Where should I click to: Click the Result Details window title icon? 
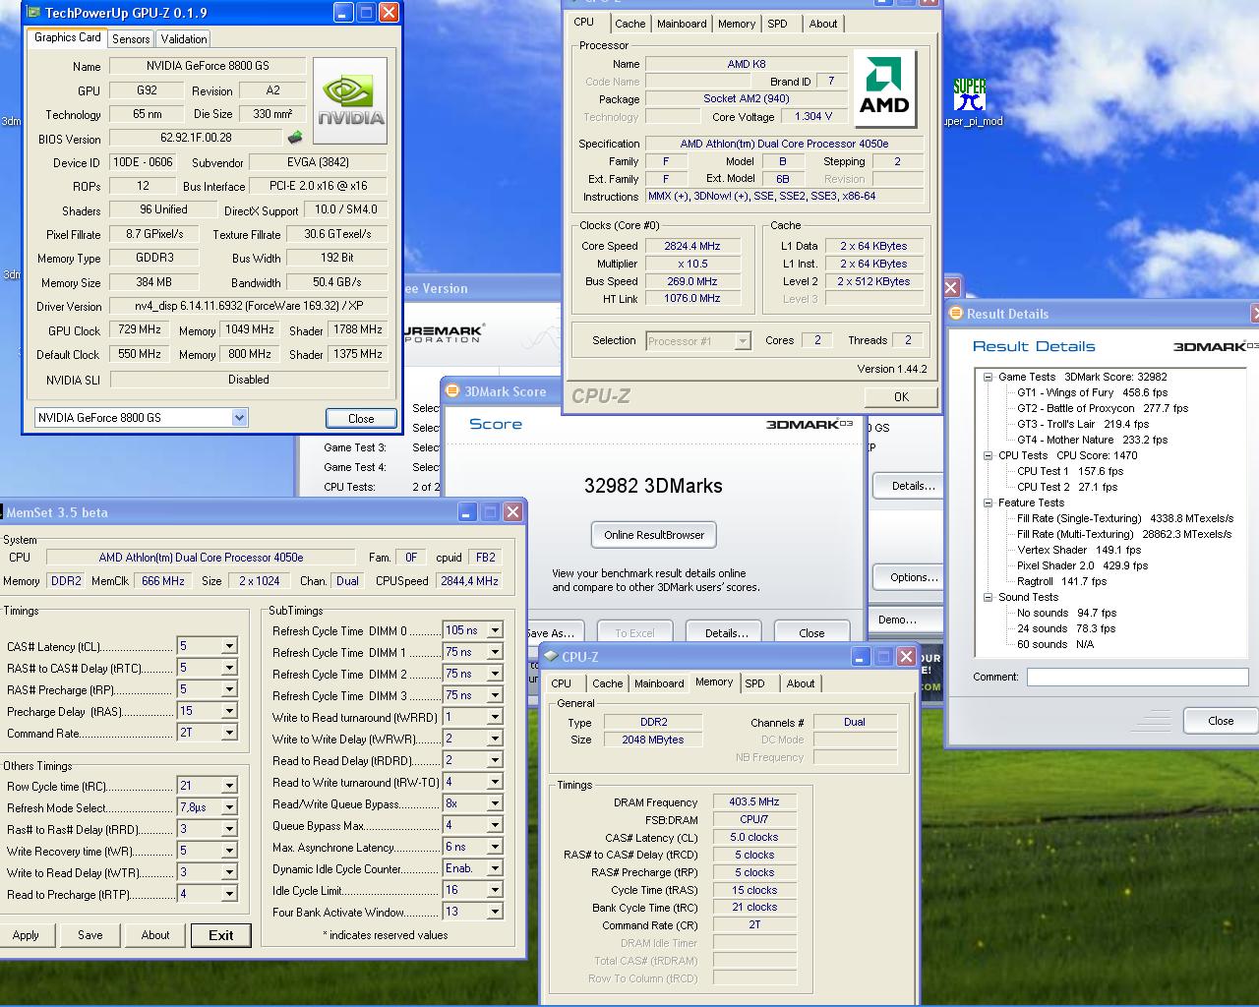pyautogui.click(x=956, y=314)
